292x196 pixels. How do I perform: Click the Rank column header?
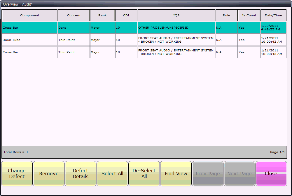[x=102, y=15]
